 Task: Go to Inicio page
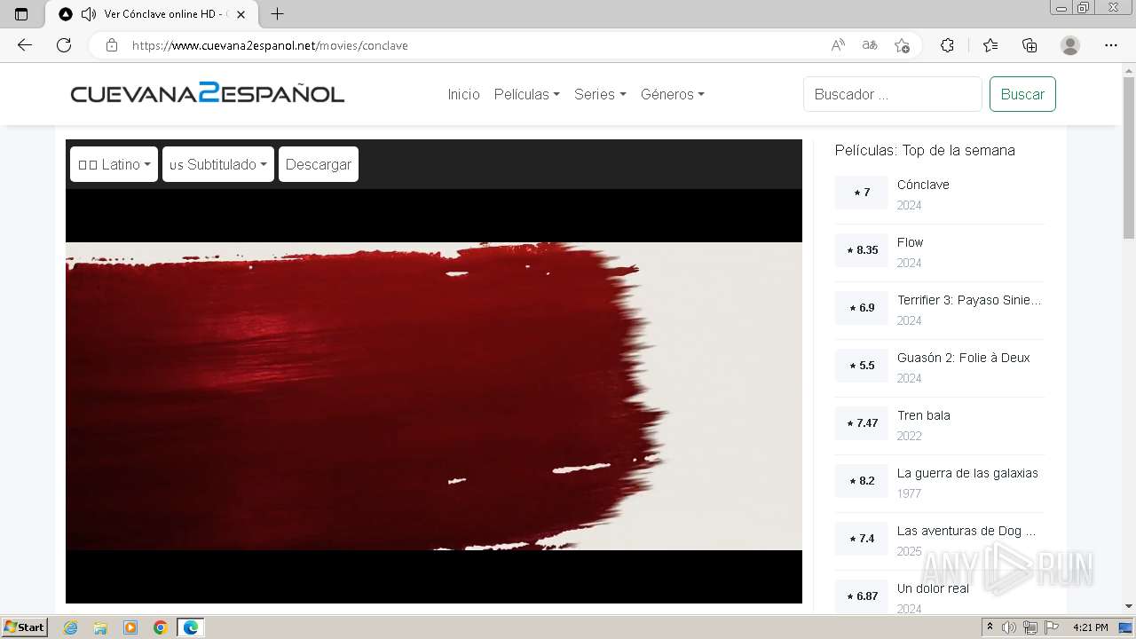coord(463,94)
